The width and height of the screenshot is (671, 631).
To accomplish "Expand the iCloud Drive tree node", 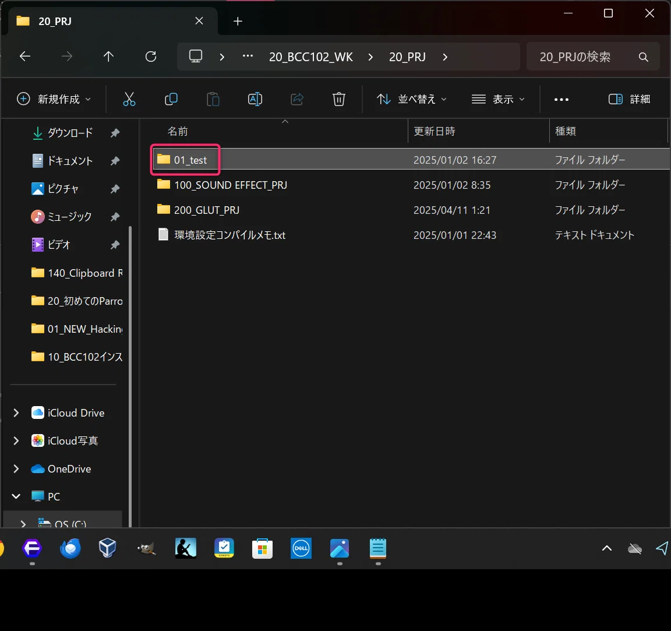I will pyautogui.click(x=16, y=413).
